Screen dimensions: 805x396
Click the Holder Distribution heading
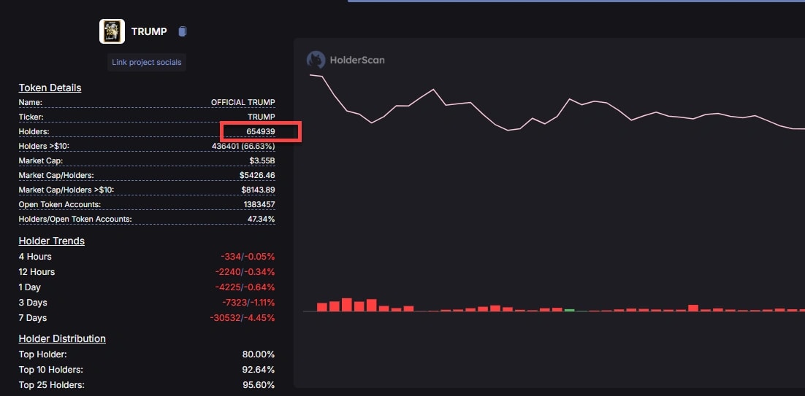(62, 338)
